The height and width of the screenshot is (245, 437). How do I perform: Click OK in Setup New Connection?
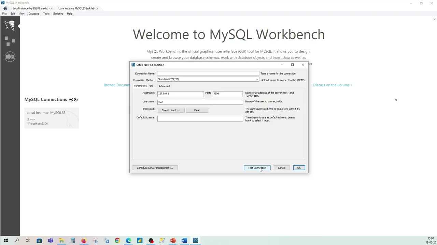pos(299,168)
